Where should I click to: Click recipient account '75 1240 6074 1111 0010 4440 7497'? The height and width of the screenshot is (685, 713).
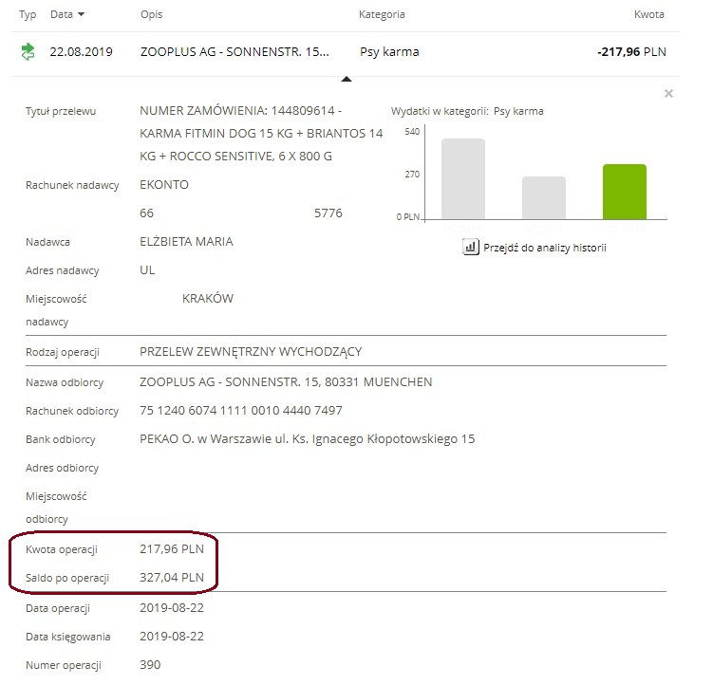click(x=240, y=411)
